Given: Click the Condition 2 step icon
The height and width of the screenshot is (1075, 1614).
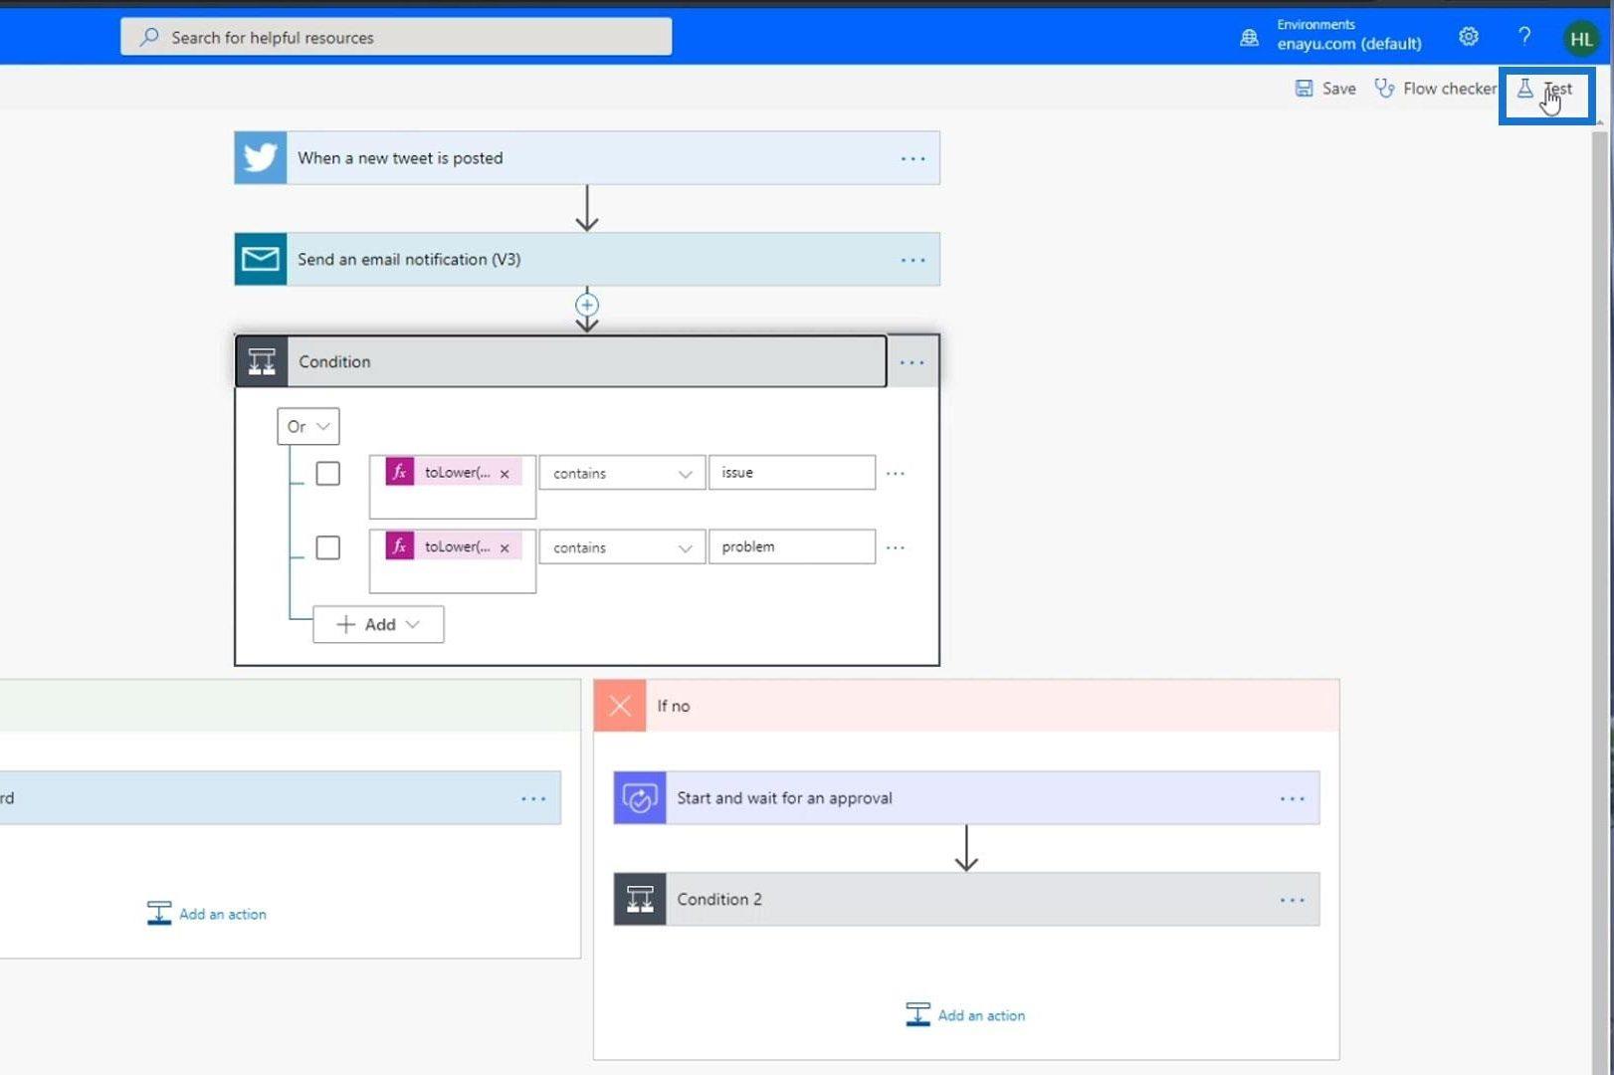Looking at the screenshot, I should tap(640, 900).
